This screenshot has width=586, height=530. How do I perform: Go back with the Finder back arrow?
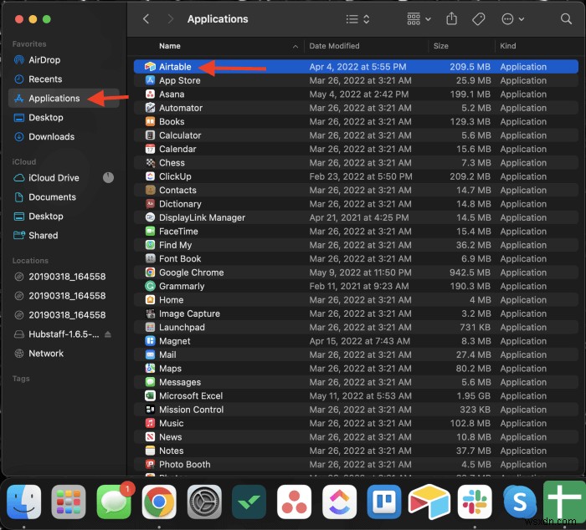[146, 19]
